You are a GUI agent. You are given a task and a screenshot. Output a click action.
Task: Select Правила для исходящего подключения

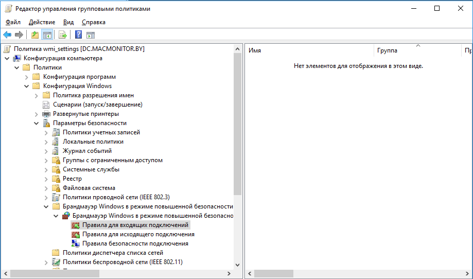click(138, 234)
